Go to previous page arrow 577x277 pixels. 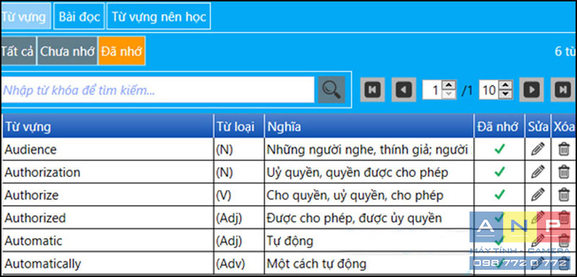point(404,89)
